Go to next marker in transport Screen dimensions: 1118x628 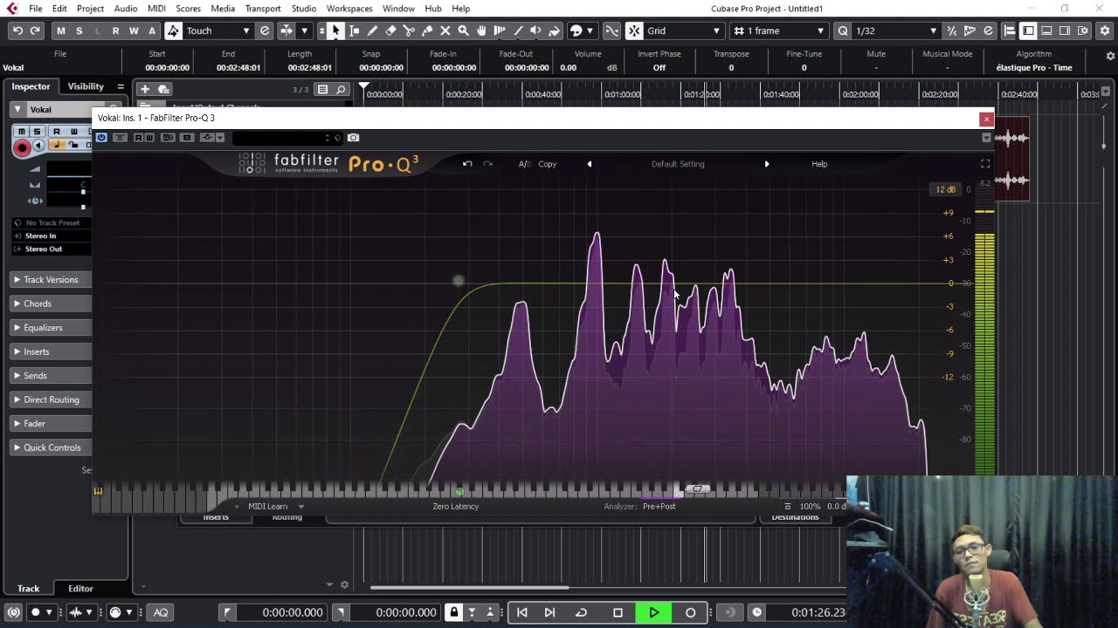(549, 612)
